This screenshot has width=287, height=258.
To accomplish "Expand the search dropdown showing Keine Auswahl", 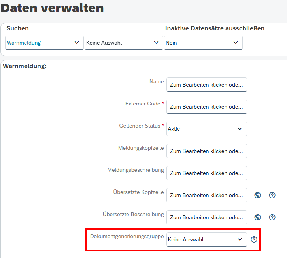I will 124,43.
